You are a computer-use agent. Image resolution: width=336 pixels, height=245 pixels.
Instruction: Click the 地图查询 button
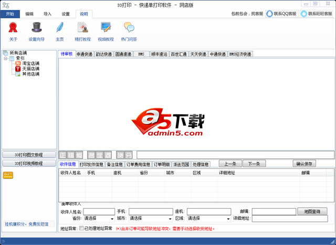312,211
